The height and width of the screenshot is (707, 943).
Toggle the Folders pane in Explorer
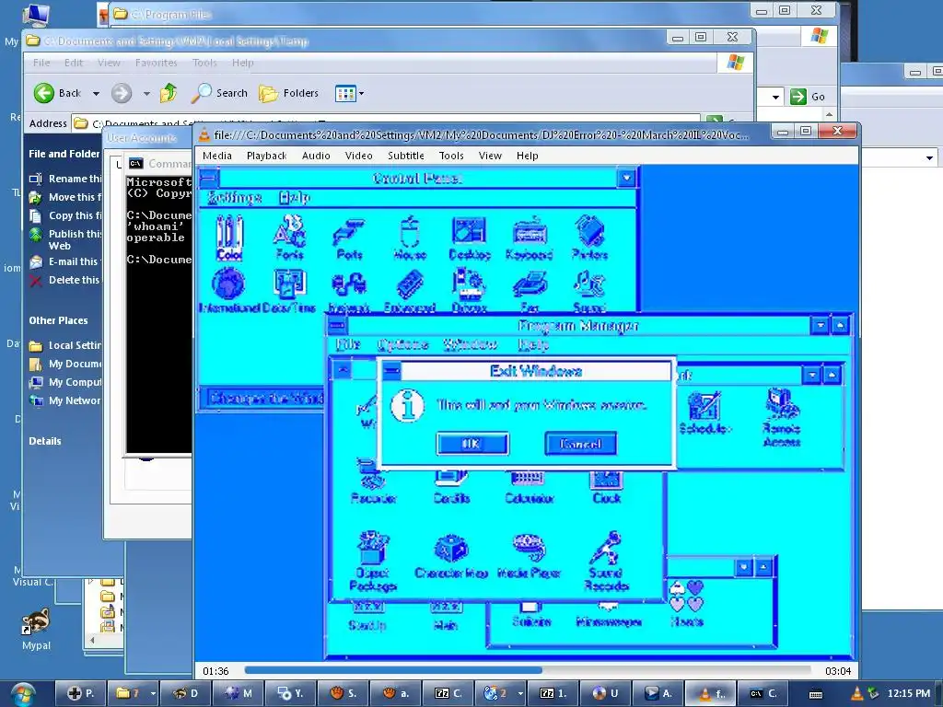coord(288,93)
